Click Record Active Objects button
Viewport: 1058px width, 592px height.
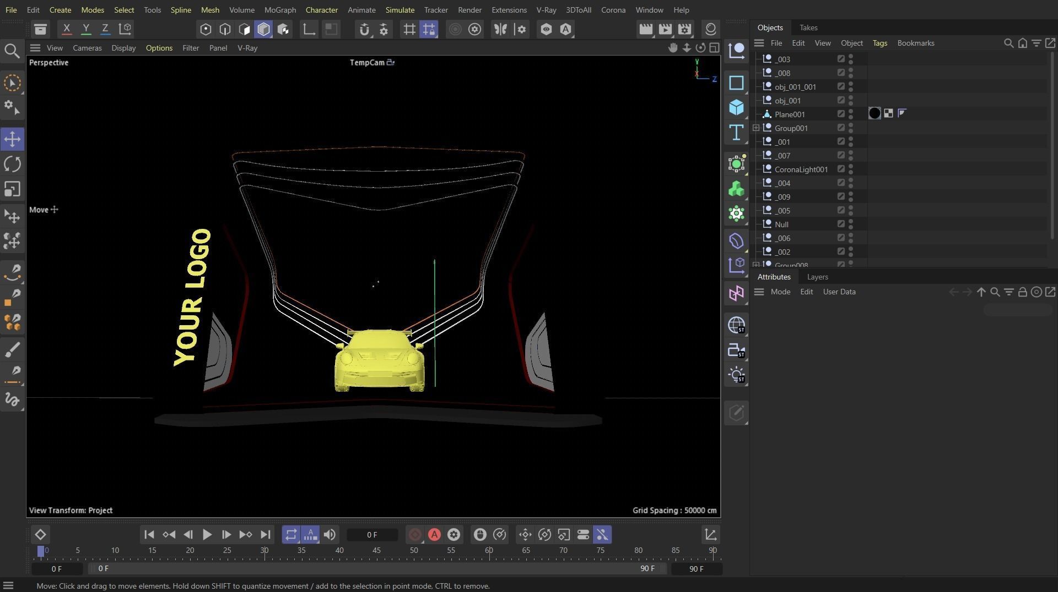[415, 535]
